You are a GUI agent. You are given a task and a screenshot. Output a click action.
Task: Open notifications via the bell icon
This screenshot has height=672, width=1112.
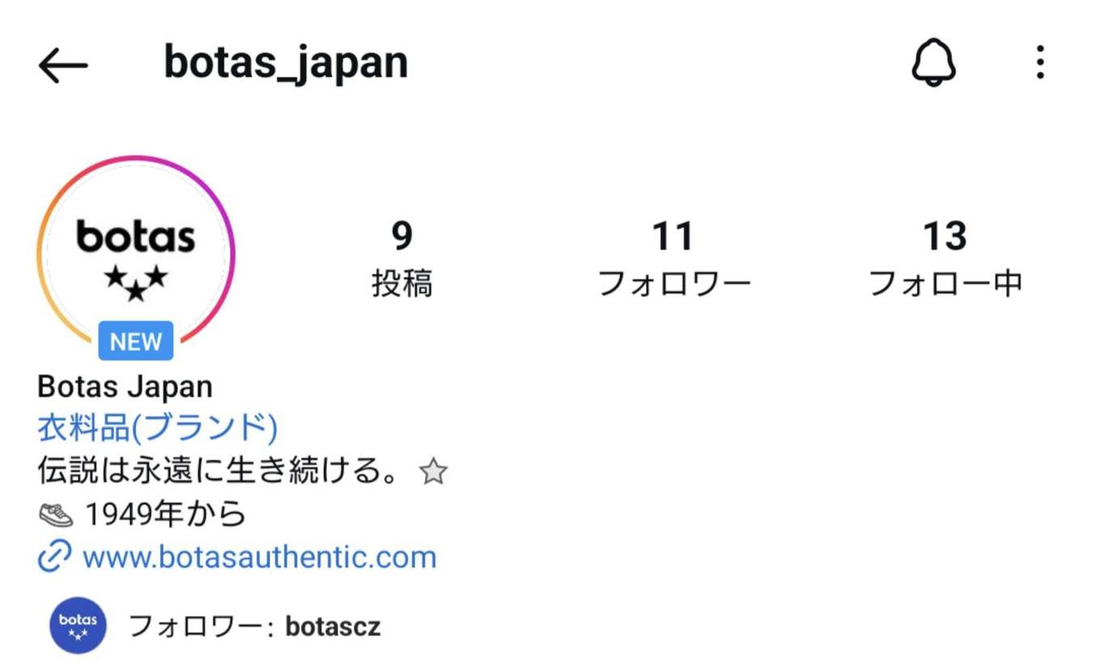click(934, 63)
